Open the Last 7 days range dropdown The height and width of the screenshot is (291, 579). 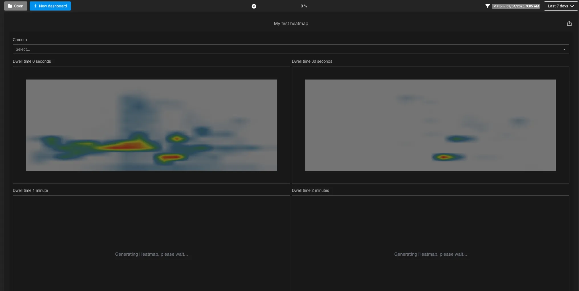pos(561,6)
